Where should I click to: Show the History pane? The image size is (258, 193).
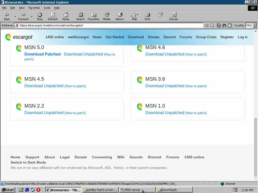(120, 16)
